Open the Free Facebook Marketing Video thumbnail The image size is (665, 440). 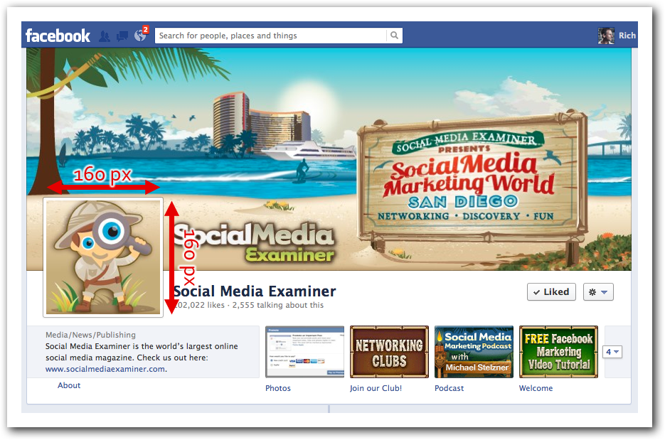(558, 352)
